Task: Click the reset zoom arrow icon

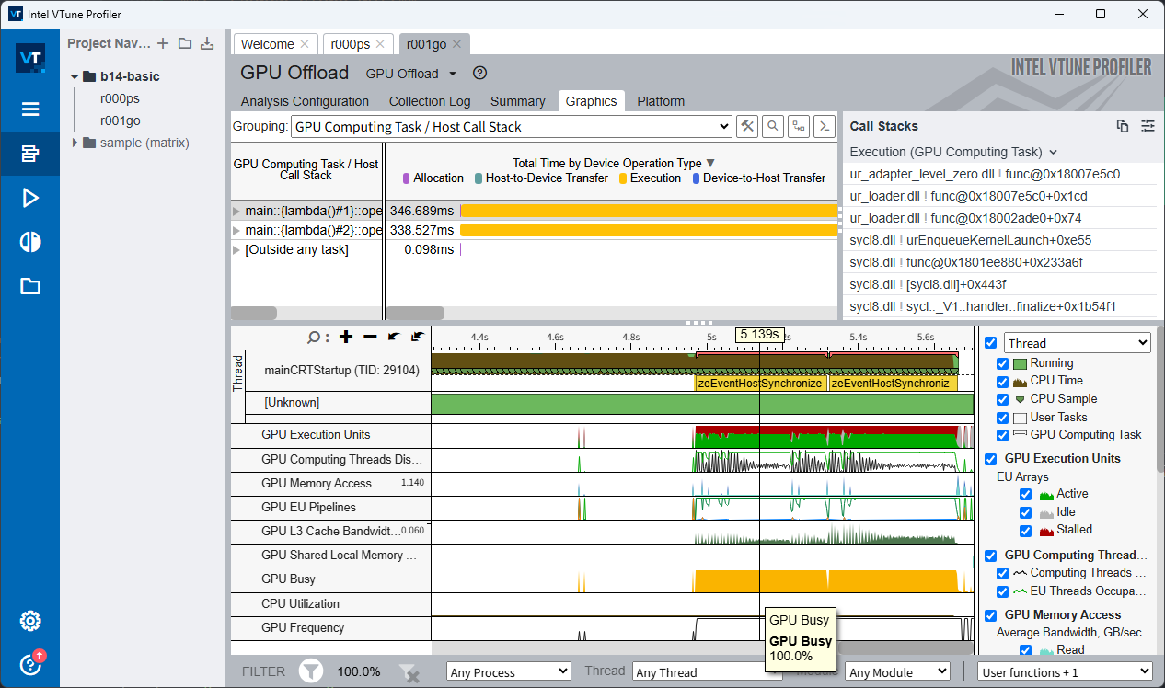Action: click(x=418, y=338)
